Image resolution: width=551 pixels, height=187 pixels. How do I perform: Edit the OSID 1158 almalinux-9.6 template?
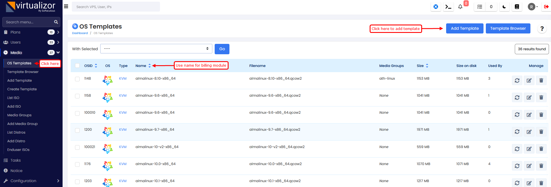[529, 98]
